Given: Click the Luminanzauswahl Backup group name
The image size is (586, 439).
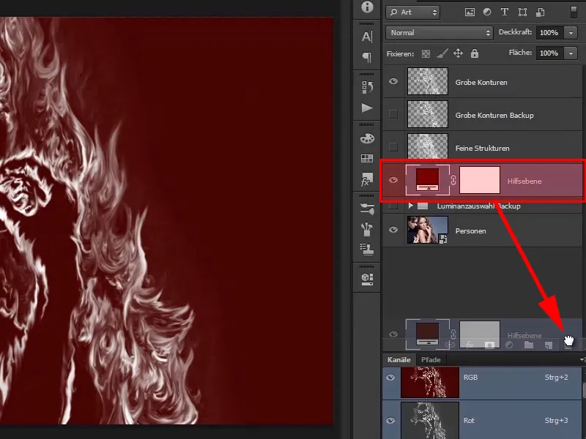Looking at the screenshot, I should tap(479, 206).
